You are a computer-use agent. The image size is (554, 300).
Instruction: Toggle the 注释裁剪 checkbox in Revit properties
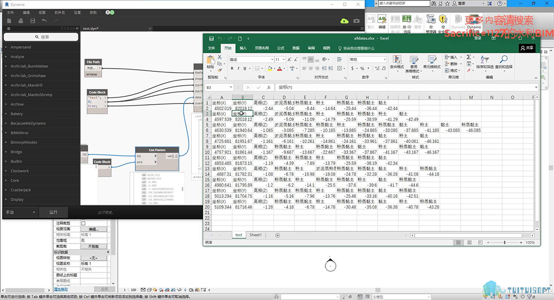[84, 224]
